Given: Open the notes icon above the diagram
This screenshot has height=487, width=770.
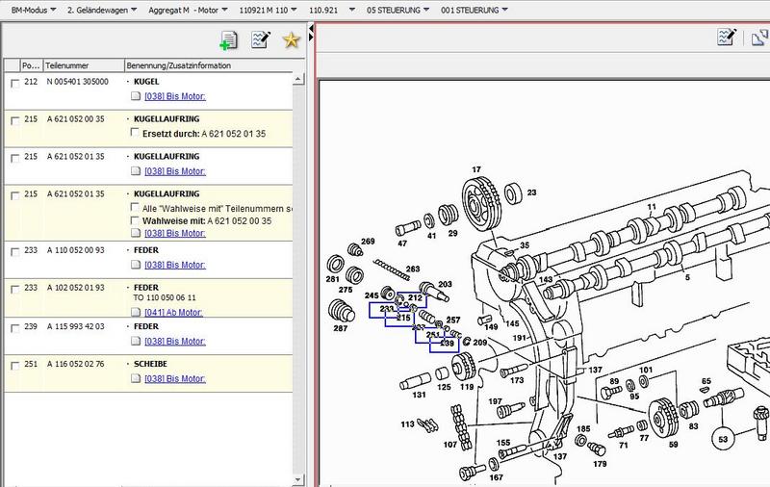Looking at the screenshot, I should (x=727, y=38).
